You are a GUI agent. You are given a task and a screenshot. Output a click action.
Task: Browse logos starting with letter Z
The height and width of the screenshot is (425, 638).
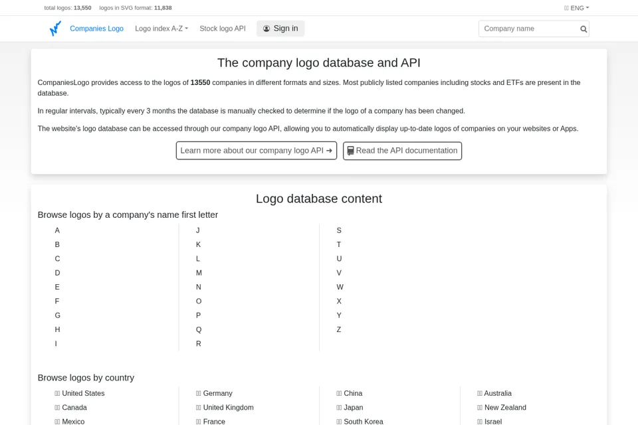click(338, 329)
